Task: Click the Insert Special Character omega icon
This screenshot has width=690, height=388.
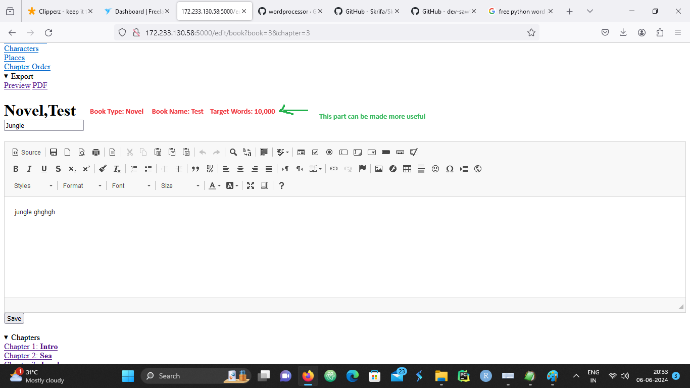Action: pos(450,169)
